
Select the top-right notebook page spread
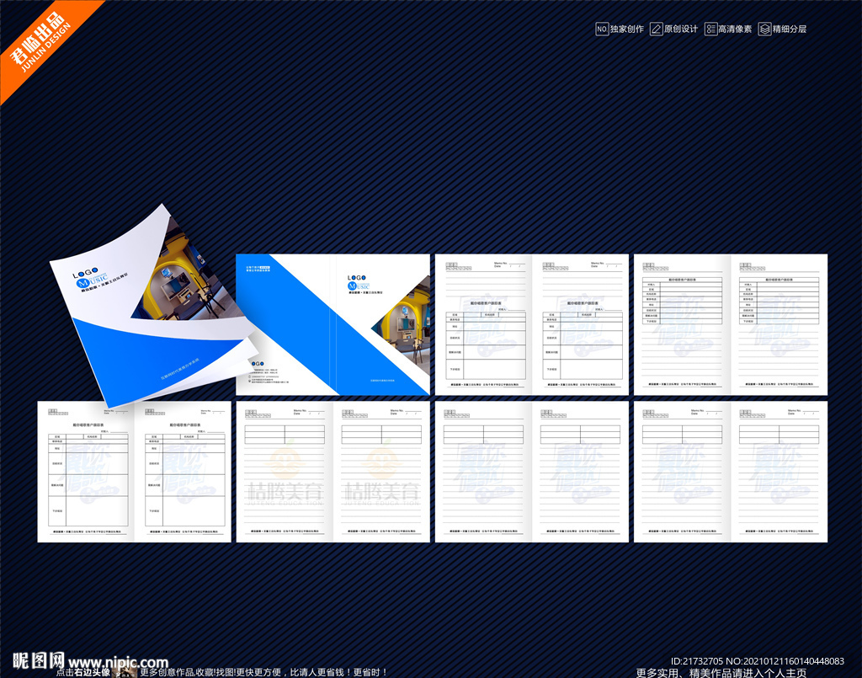730,324
